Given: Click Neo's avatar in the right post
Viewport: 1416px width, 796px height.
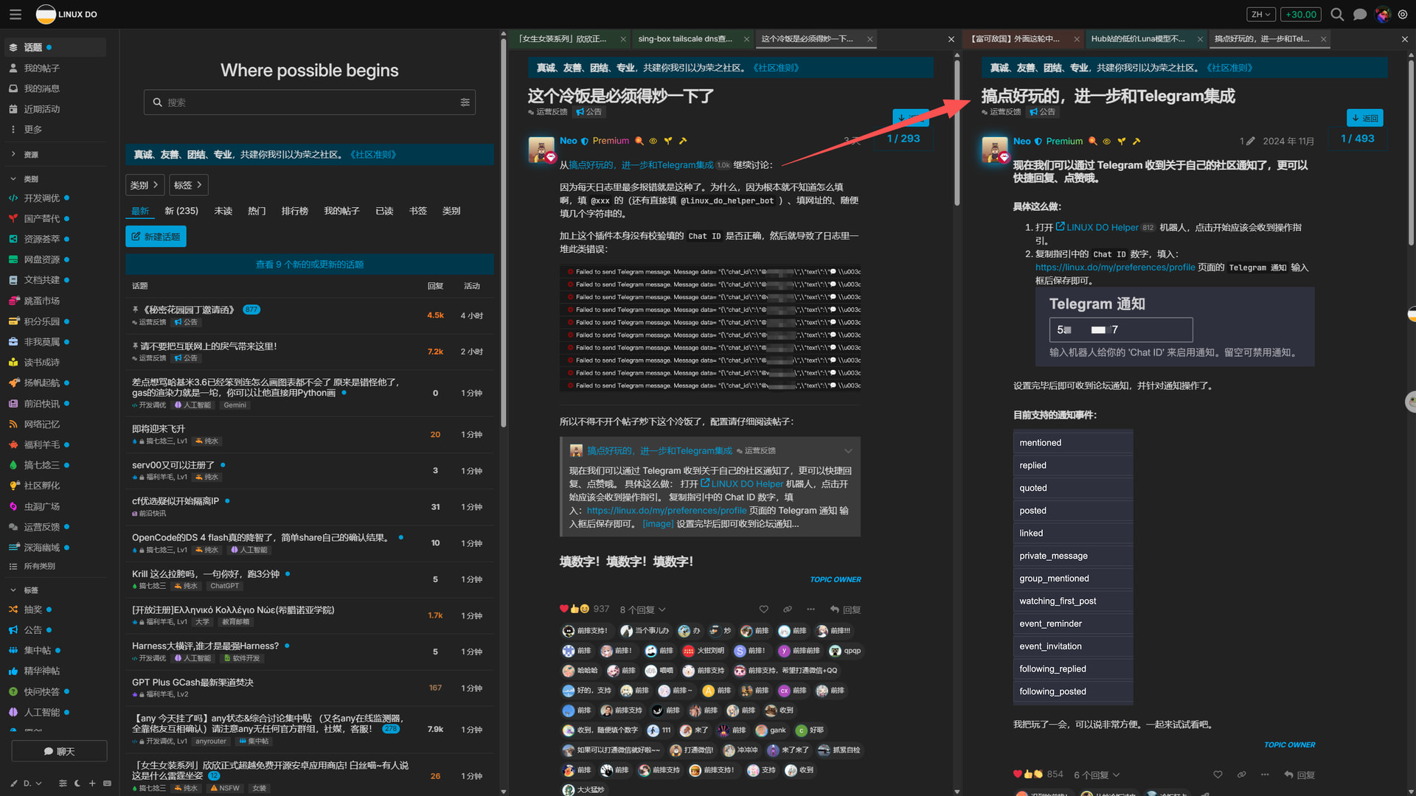Looking at the screenshot, I should pyautogui.click(x=995, y=149).
